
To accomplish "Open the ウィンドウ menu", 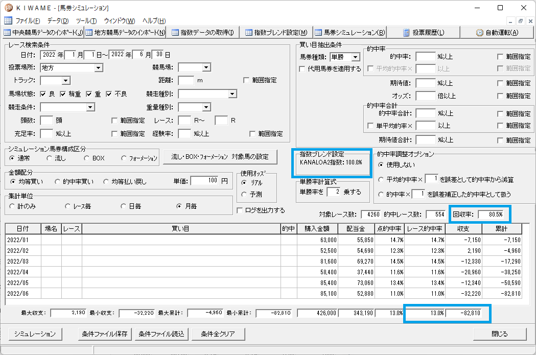I will [x=119, y=20].
